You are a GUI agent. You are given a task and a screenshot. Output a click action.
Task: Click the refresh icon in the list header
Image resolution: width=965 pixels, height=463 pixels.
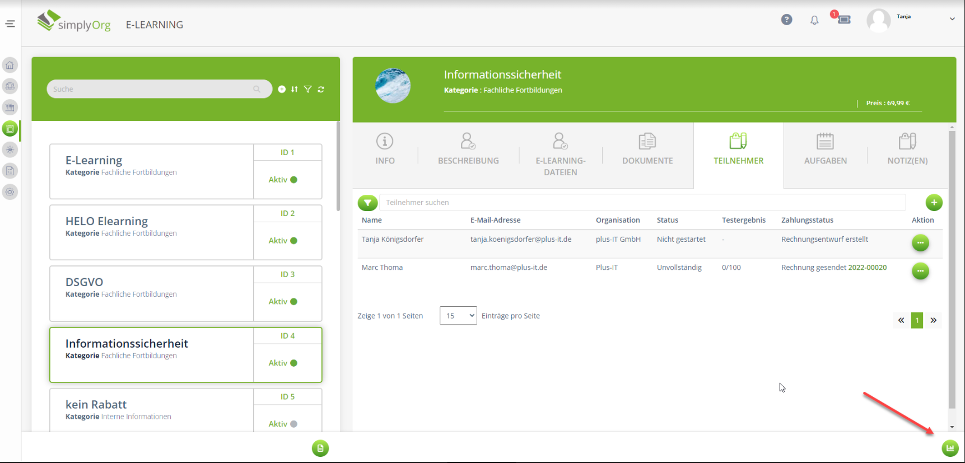pos(321,89)
